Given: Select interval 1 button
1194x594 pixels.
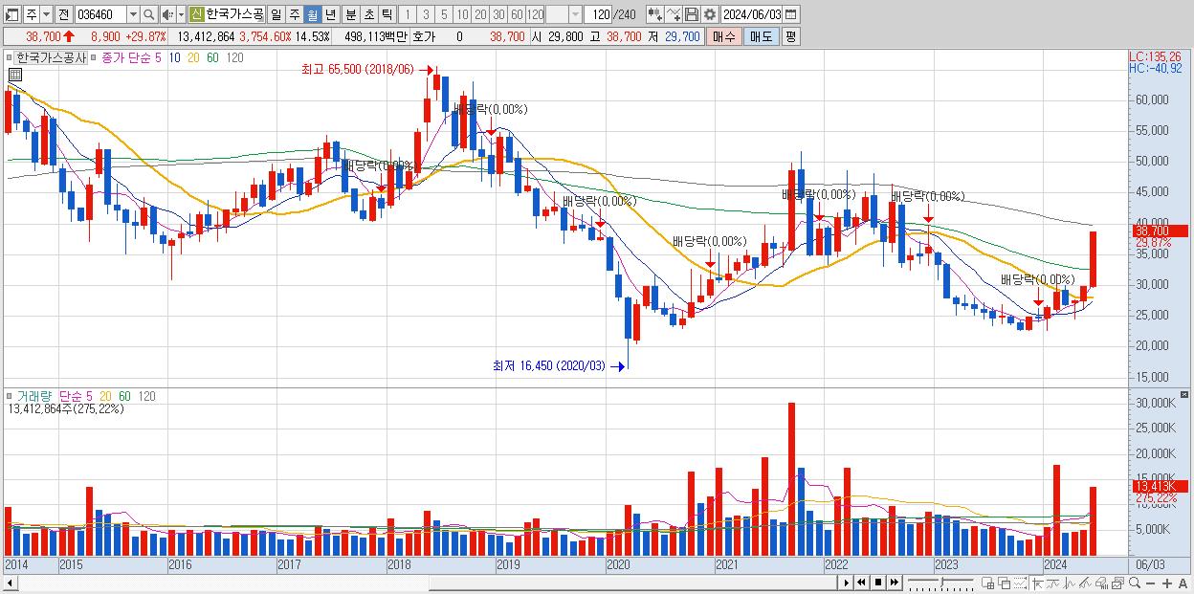Looking at the screenshot, I should coord(408,14).
